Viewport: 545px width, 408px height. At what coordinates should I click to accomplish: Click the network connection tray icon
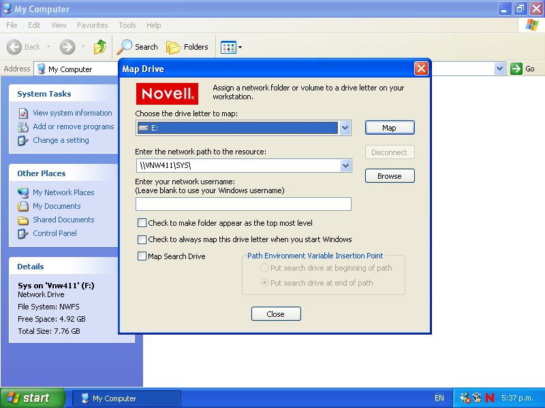(x=465, y=398)
